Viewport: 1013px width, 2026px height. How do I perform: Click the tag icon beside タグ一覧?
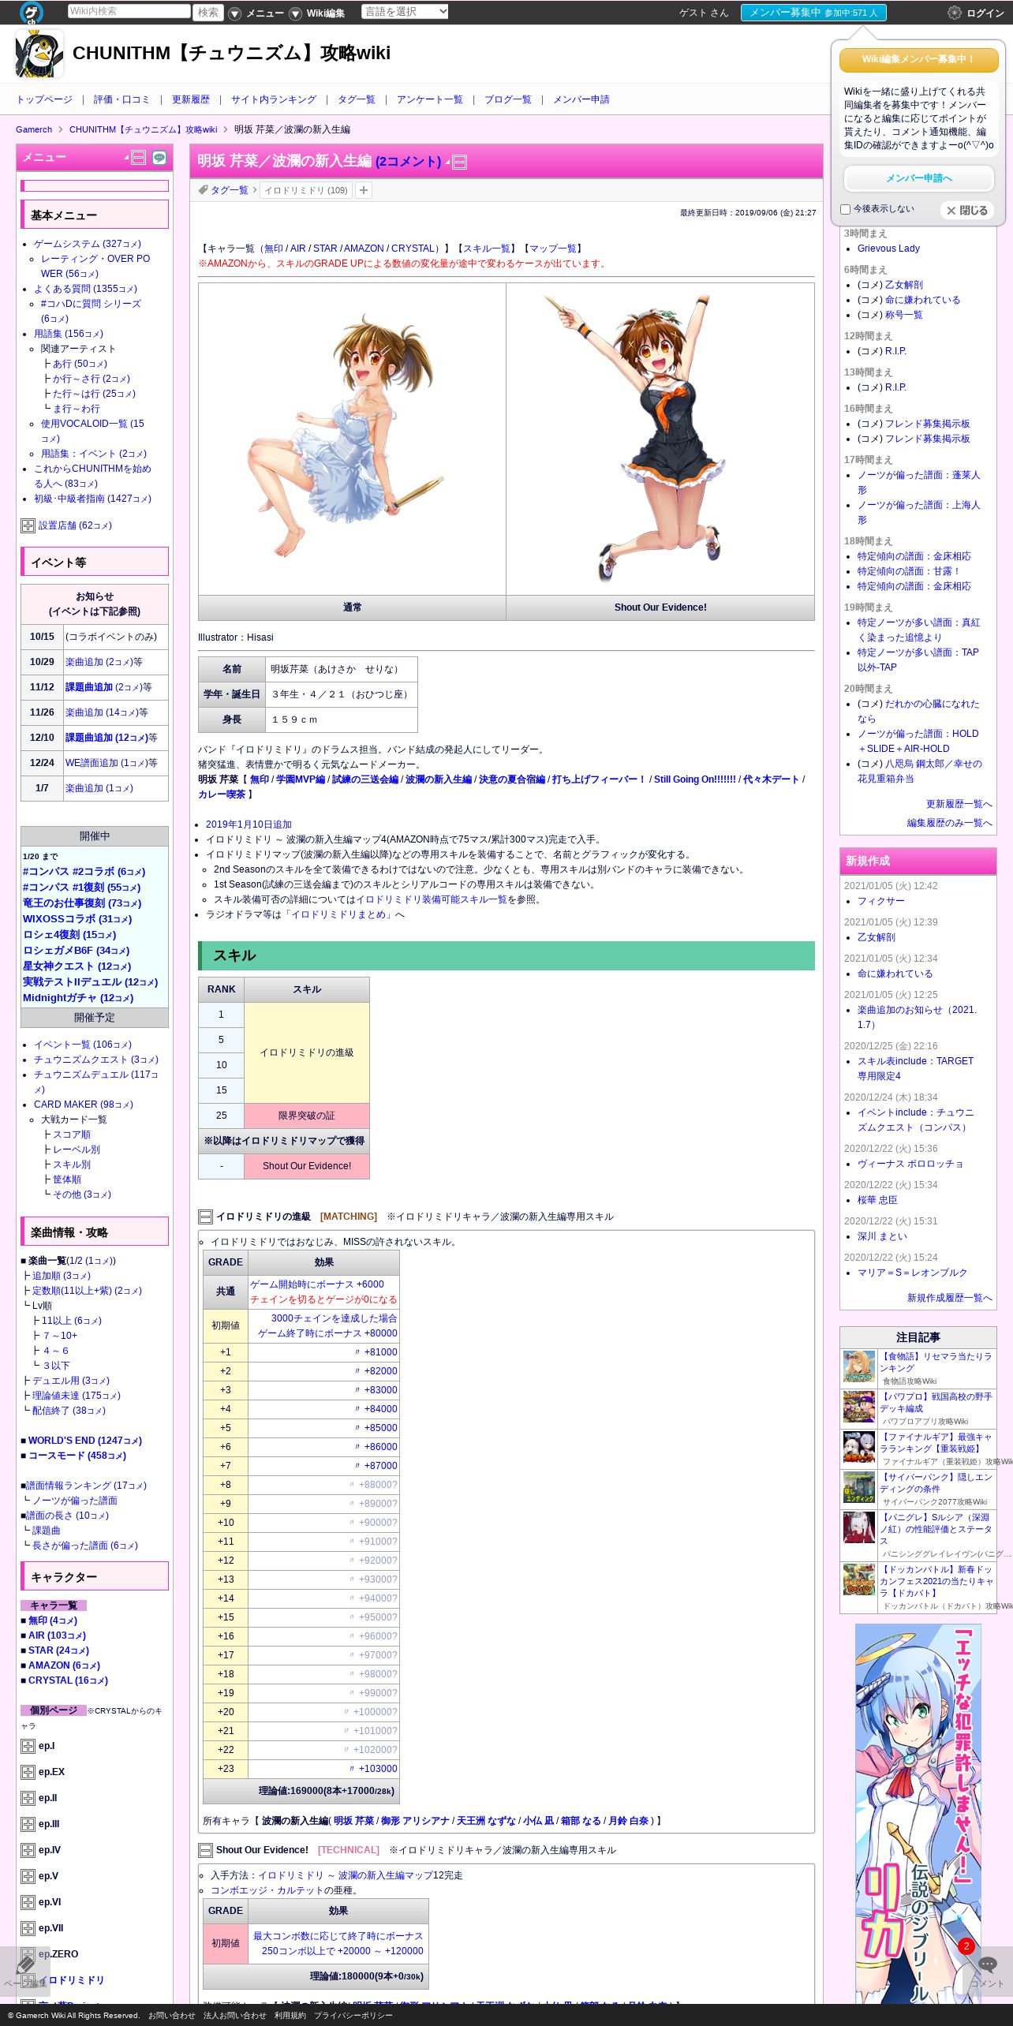[203, 190]
